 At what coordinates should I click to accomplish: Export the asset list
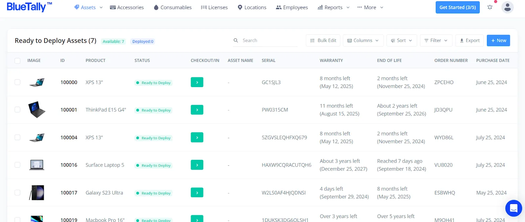[x=470, y=40]
